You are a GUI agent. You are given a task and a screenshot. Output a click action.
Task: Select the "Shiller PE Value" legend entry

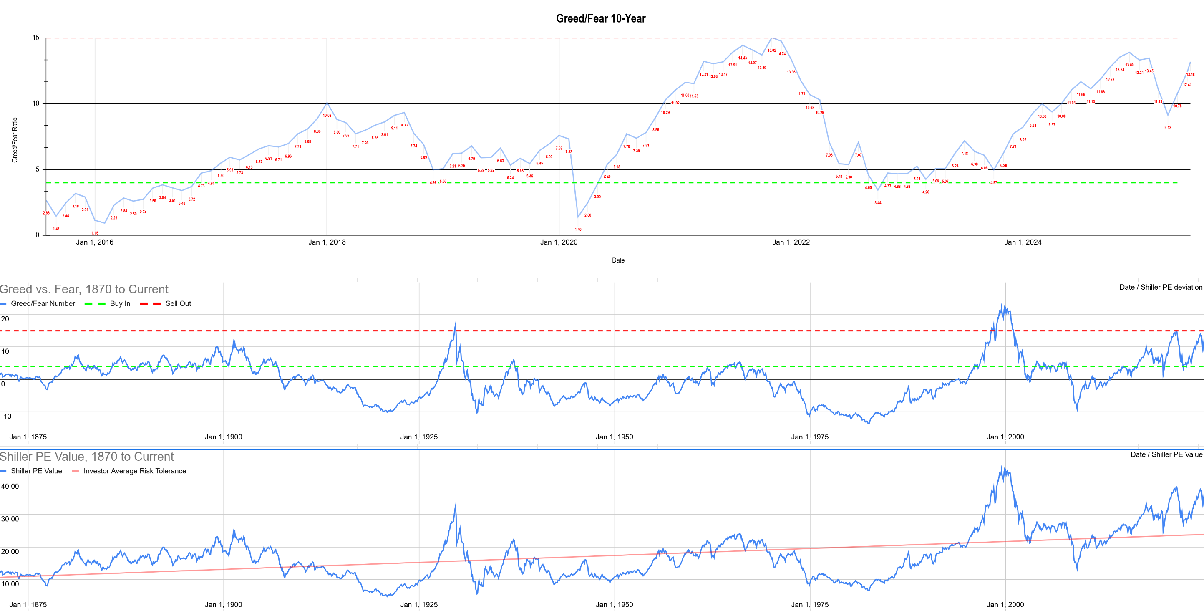pyautogui.click(x=36, y=471)
